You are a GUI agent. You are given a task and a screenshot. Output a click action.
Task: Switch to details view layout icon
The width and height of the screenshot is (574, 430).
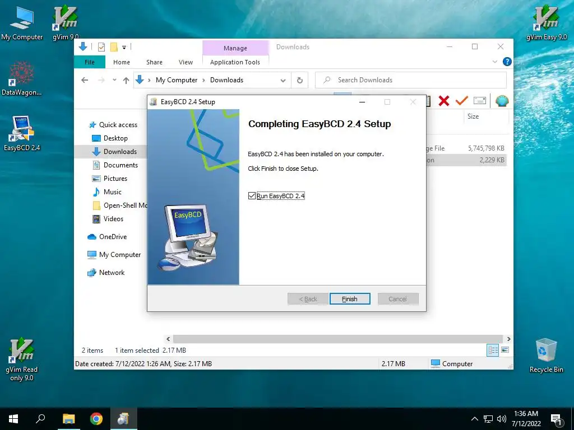point(493,350)
